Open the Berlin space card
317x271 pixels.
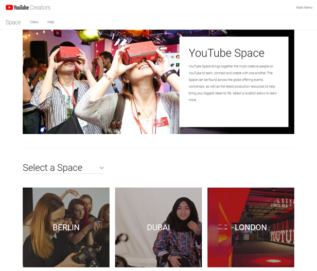click(x=66, y=227)
